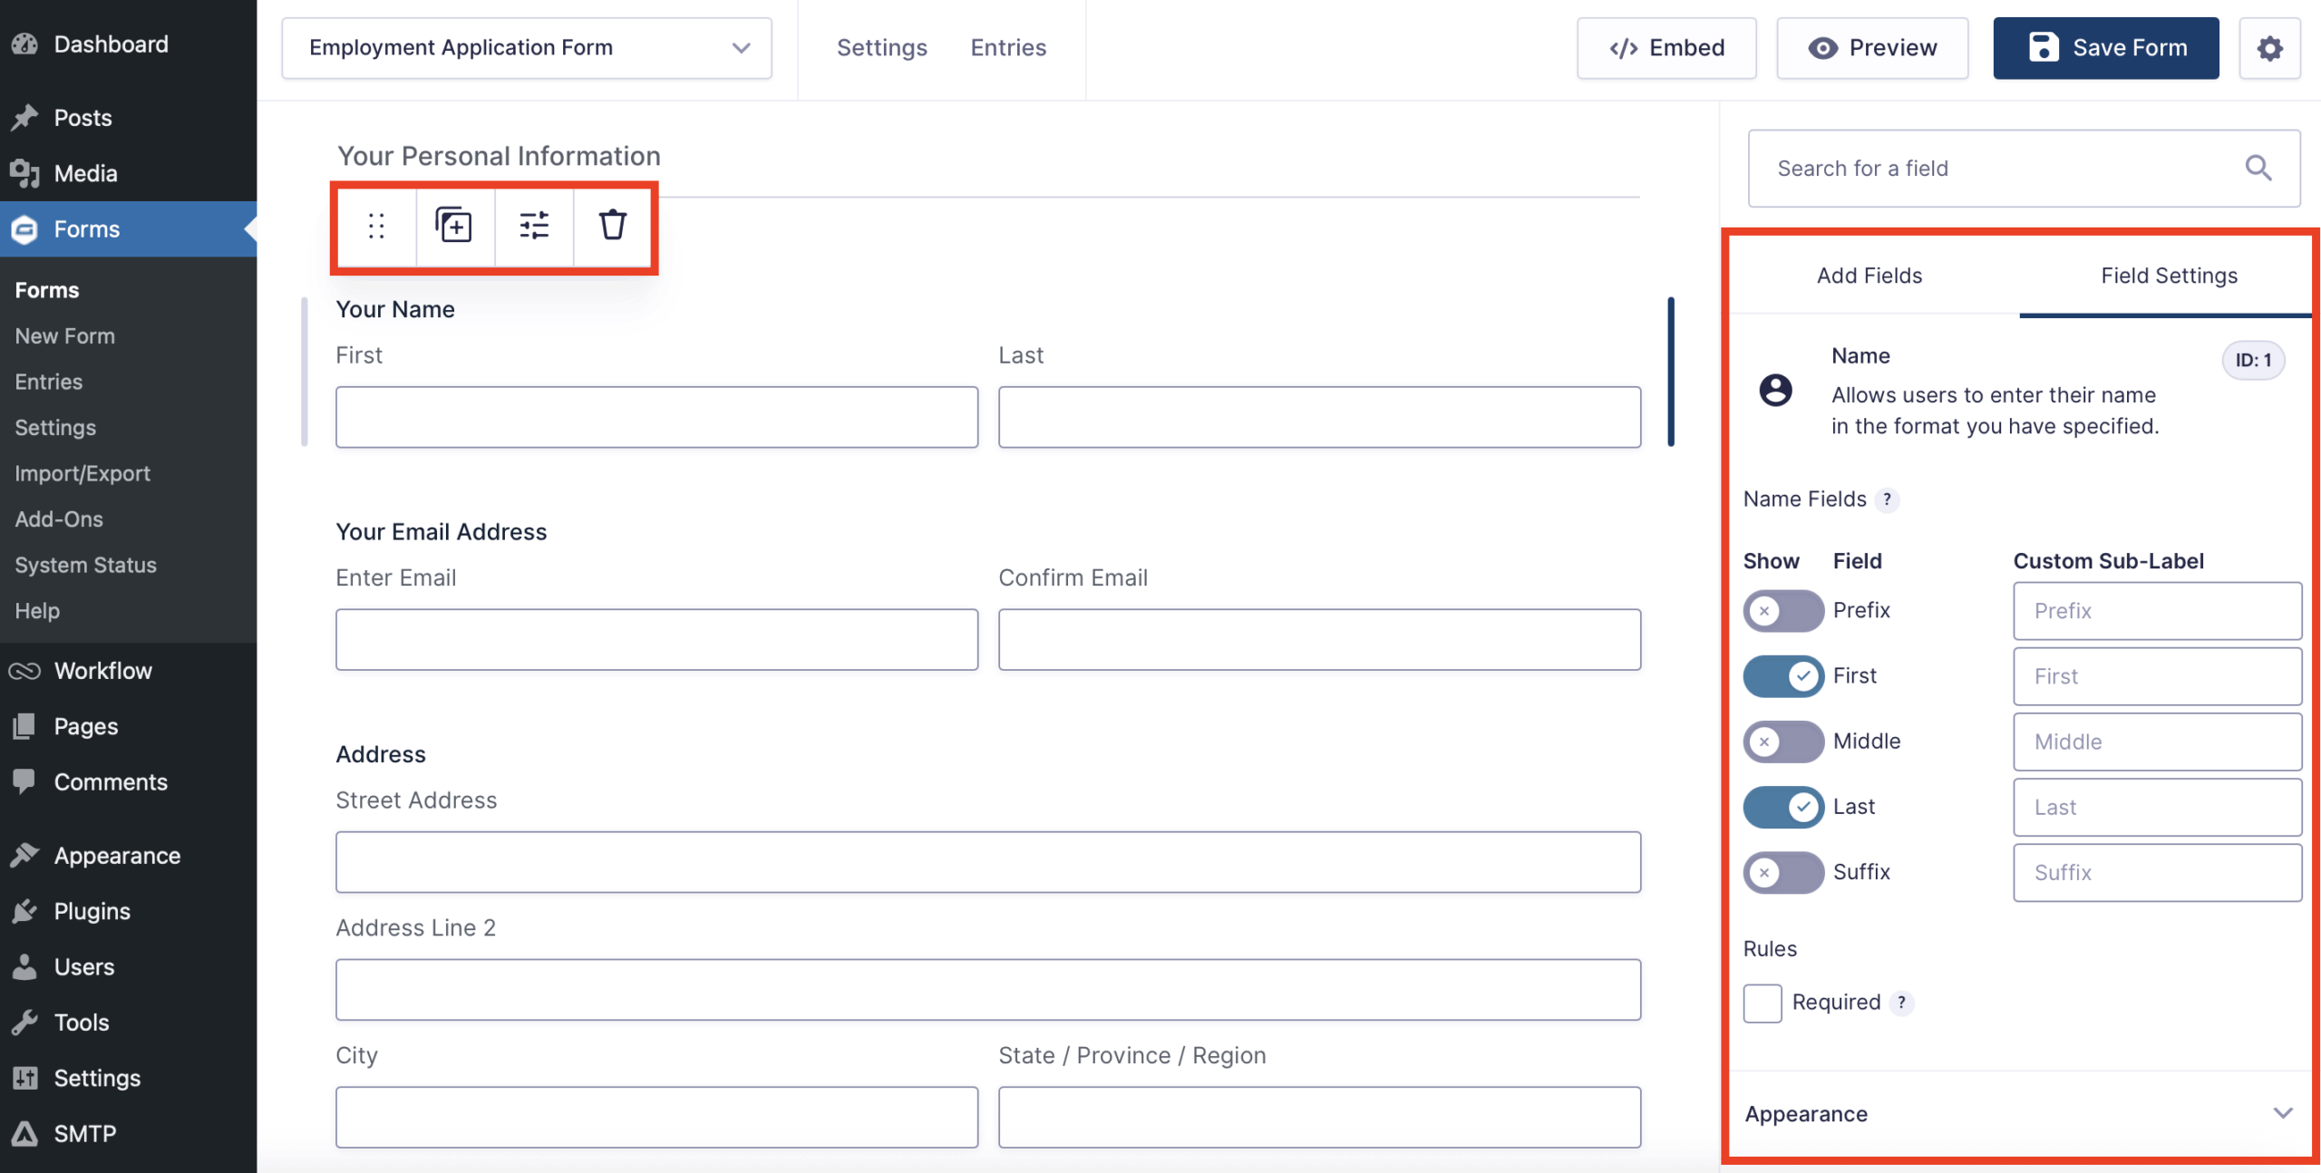Screen dimensions: 2321x1173
Task: Open SMTP from the sidebar
Action: tap(84, 1133)
